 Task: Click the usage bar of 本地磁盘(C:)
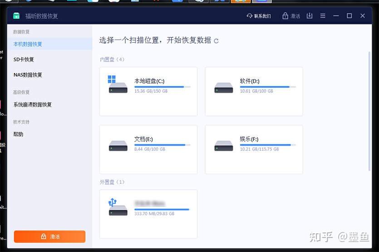pyautogui.click(x=162, y=87)
